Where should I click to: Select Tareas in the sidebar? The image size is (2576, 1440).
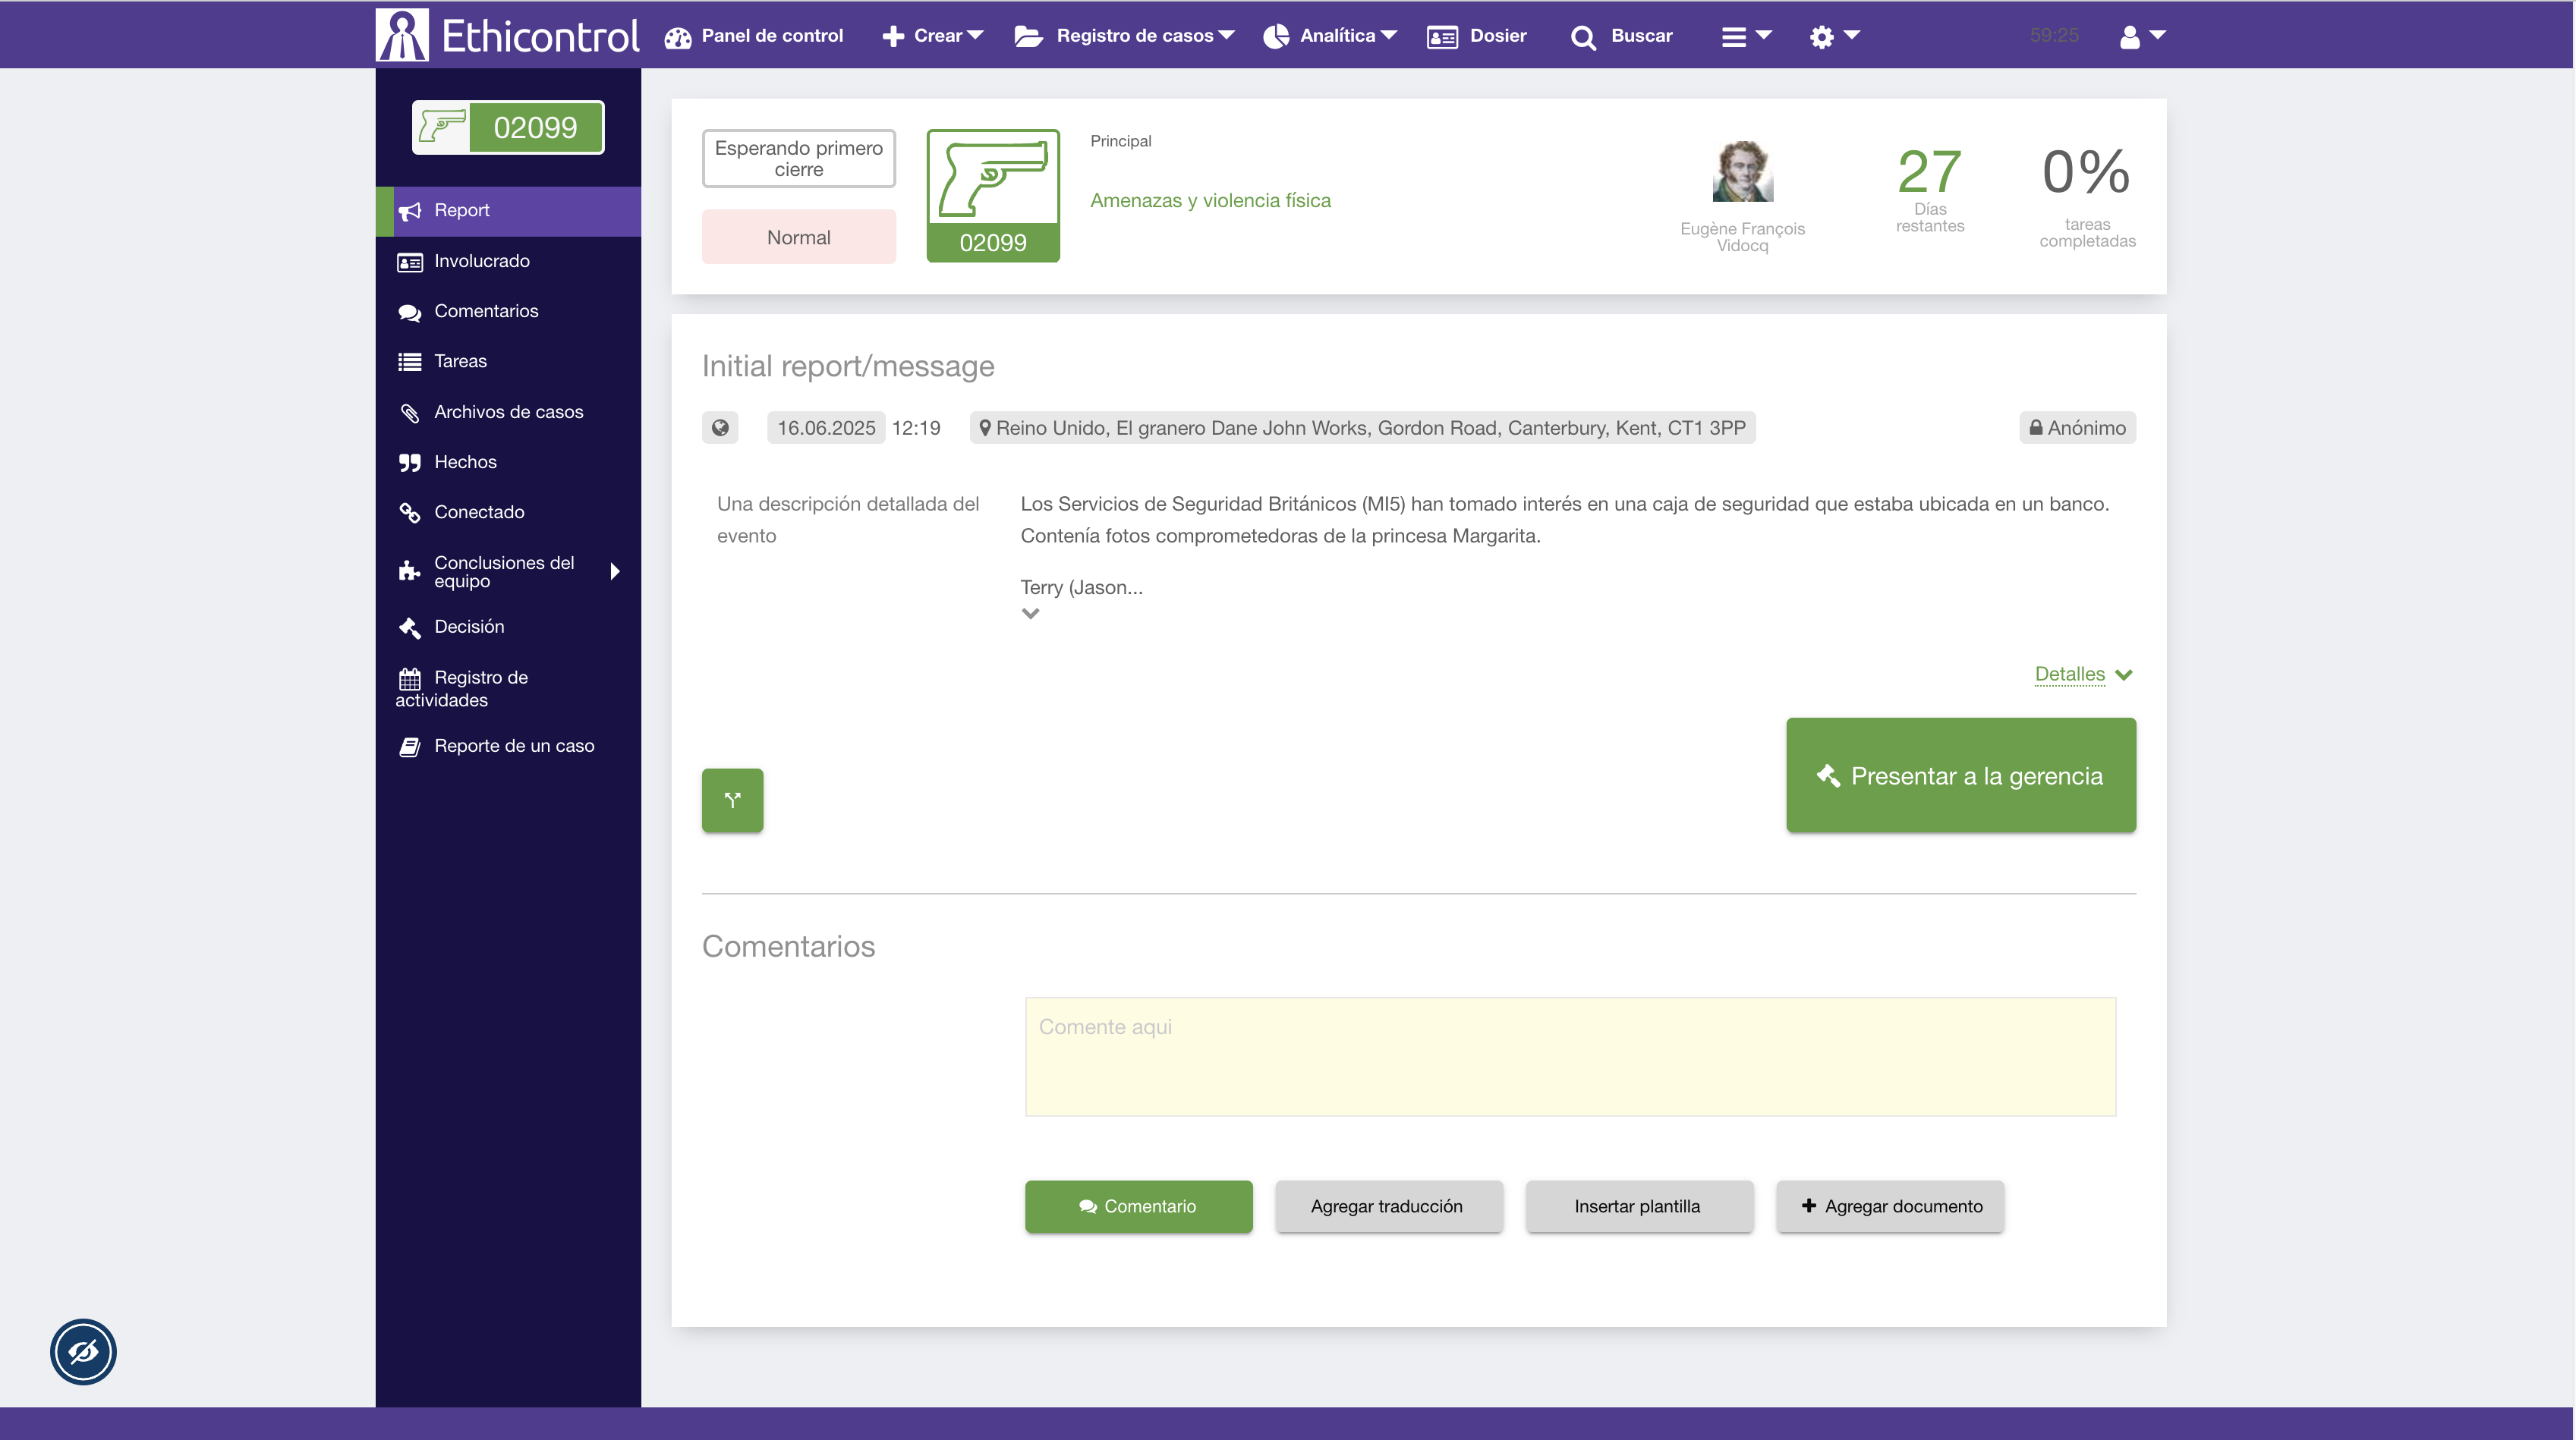click(x=460, y=360)
